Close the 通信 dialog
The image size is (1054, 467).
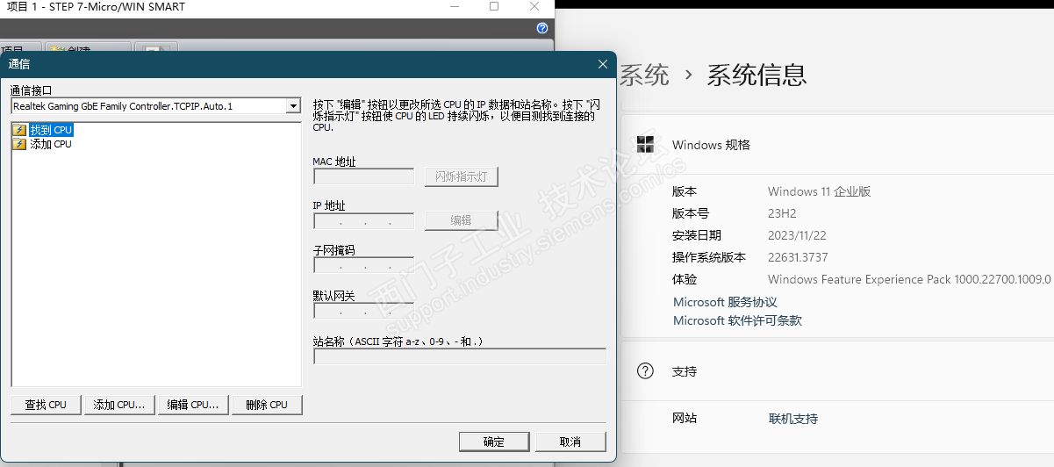pyautogui.click(x=603, y=64)
